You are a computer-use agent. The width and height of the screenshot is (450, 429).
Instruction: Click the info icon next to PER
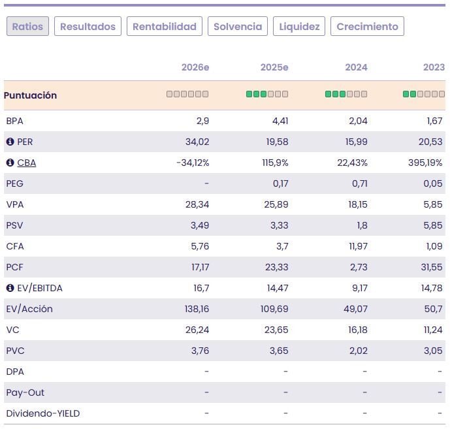coord(10,142)
